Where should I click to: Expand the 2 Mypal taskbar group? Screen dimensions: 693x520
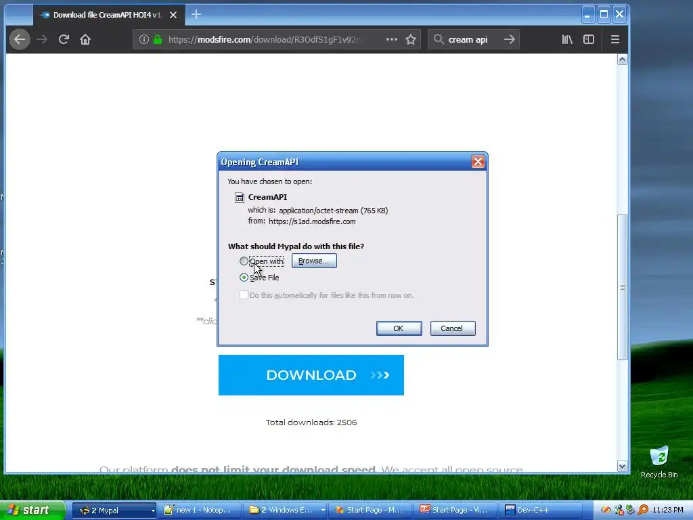click(x=114, y=511)
